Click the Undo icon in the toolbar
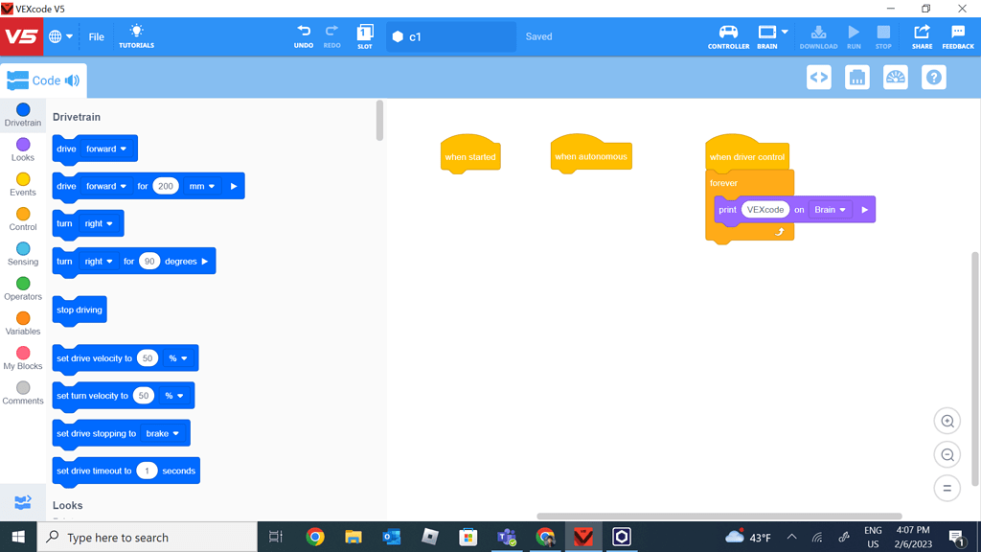981x552 pixels. coord(304,36)
